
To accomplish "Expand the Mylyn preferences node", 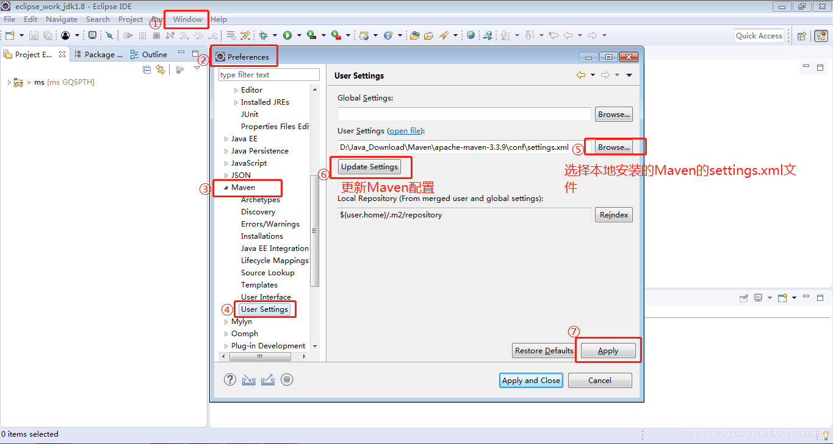I will pyautogui.click(x=226, y=322).
